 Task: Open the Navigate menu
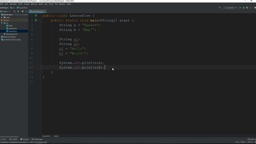click(13, 4)
